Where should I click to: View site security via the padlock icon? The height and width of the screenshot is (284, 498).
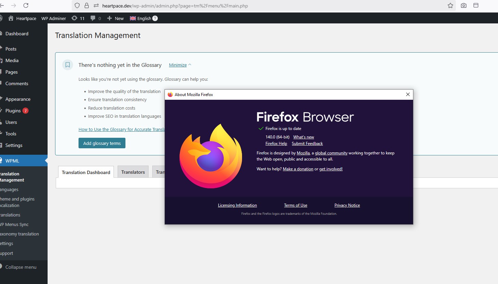pos(87,5)
